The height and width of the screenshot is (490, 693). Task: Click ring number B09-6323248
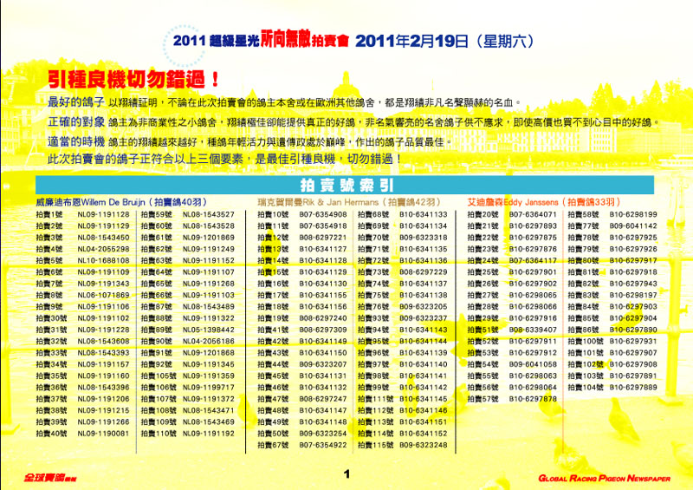coord(424,445)
